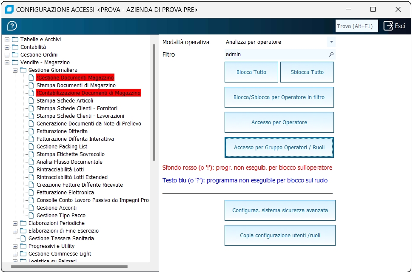Click document icon beside Rintracciabilità Lotti Extended
Image resolution: width=413 pixels, height=273 pixels.
click(31, 177)
